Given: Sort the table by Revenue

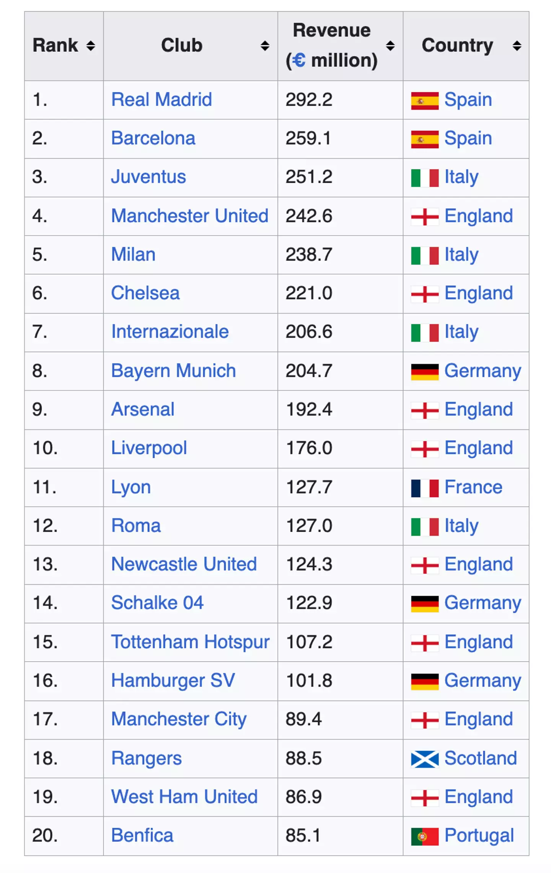Looking at the screenshot, I should click(x=391, y=45).
